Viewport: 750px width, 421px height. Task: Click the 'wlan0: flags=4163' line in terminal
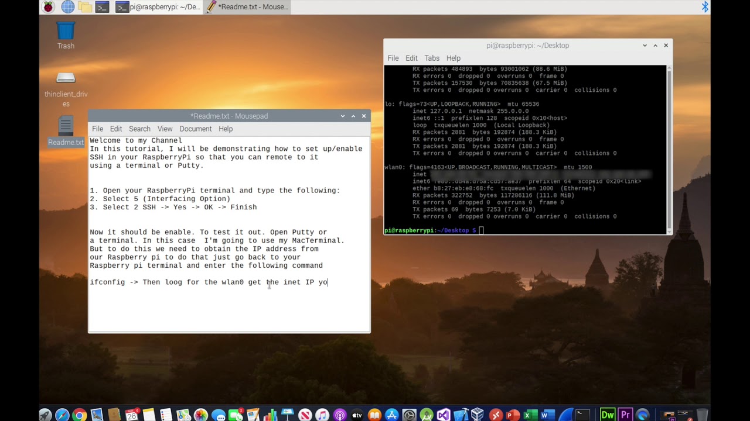pyautogui.click(x=488, y=167)
